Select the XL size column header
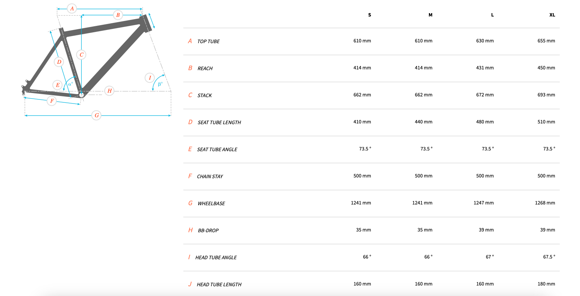580x296 pixels. pyautogui.click(x=552, y=15)
